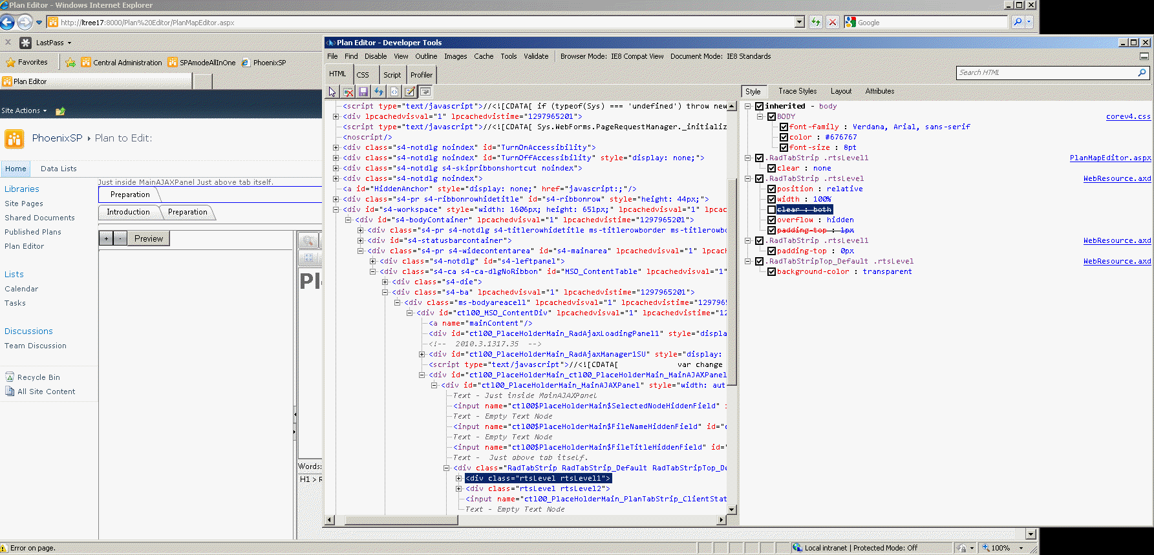Uncheck the 'overflow : hidden' style checkbox
Screen dimensions: 1154x555
click(771, 220)
